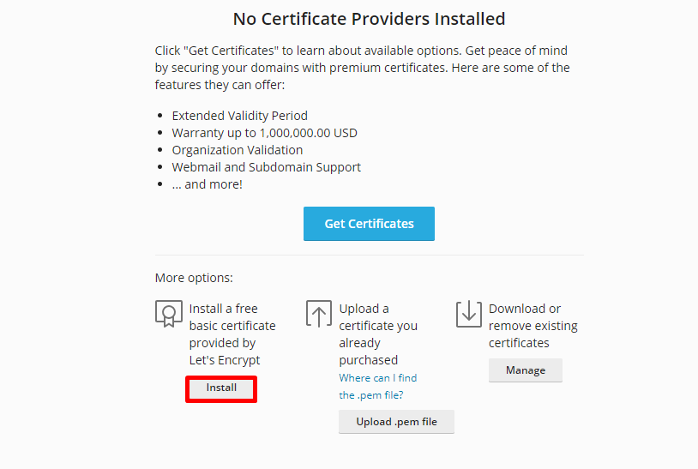Click the certificate ribbon badge icon

tap(169, 314)
